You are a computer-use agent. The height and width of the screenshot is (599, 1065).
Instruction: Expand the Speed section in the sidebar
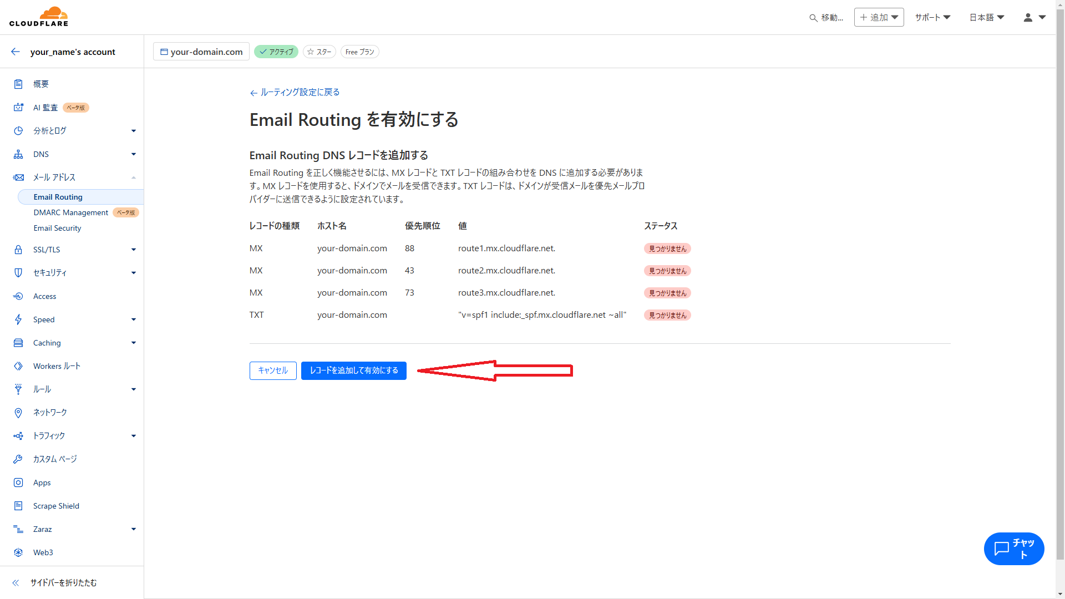pos(133,319)
